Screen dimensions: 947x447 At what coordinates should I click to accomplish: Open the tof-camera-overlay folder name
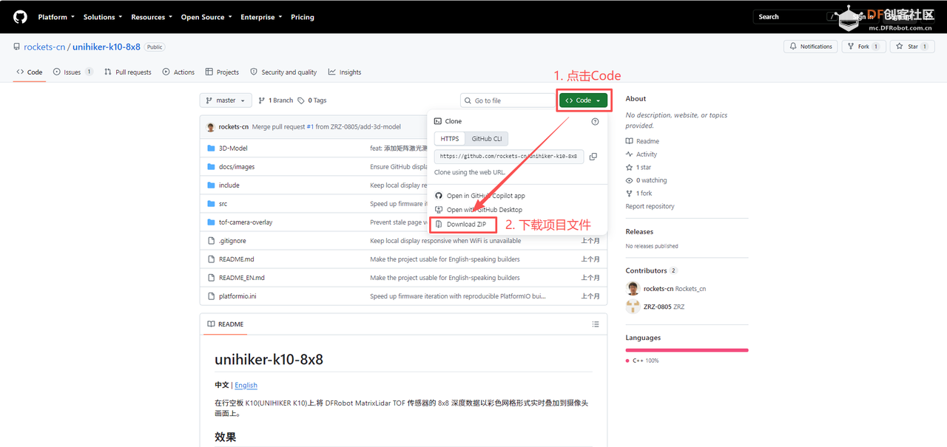click(246, 222)
